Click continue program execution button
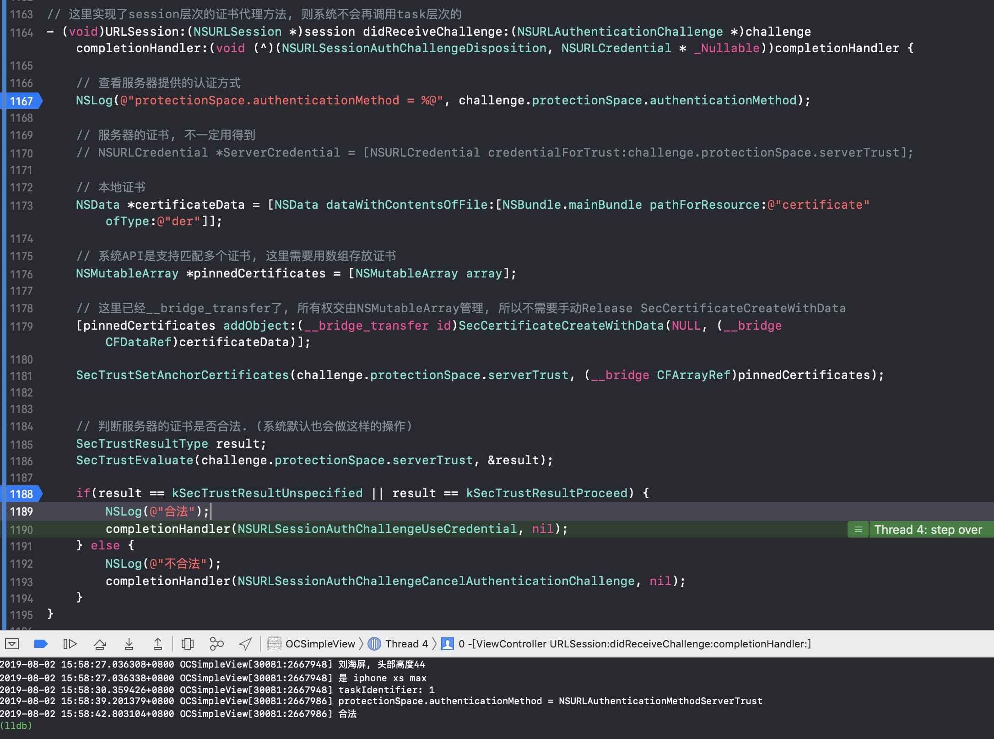The image size is (994, 739). 70,644
